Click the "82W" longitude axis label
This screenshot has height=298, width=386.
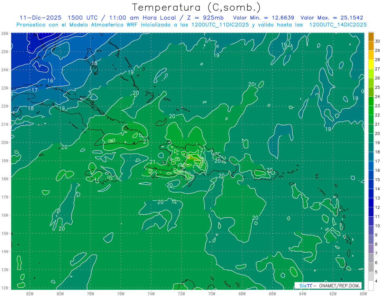point(30,293)
